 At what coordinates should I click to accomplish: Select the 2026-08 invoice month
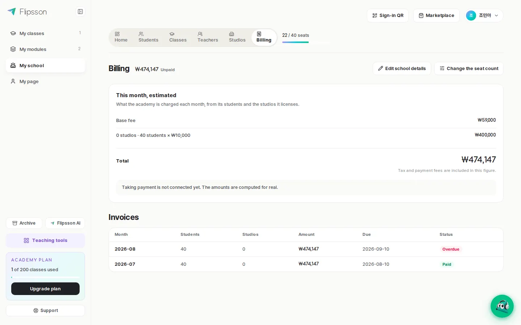coord(125,249)
